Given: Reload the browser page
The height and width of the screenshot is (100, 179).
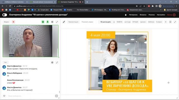Looking at the screenshot, I should click(x=10, y=6).
